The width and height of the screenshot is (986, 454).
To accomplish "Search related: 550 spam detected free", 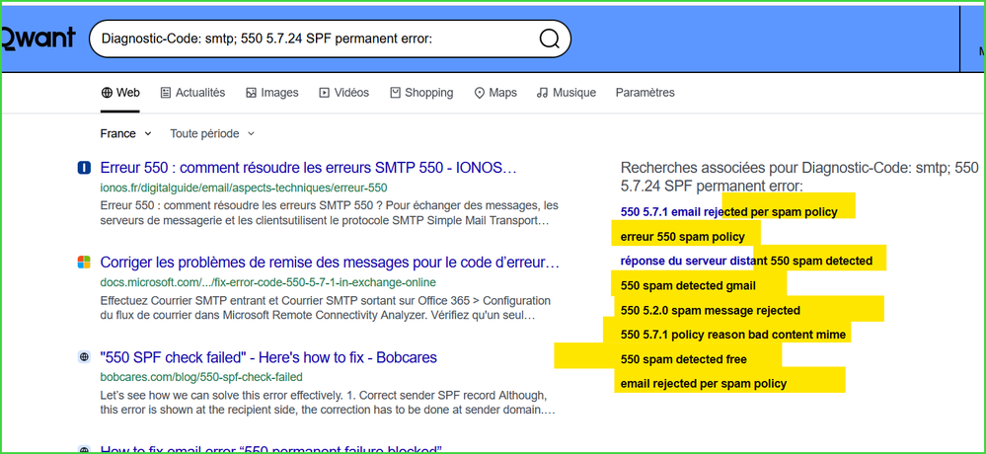I will tap(684, 359).
